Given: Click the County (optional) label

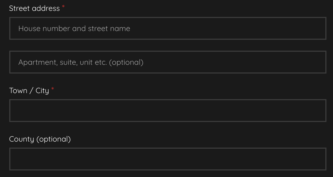Looking at the screenshot, I should 40,139.
